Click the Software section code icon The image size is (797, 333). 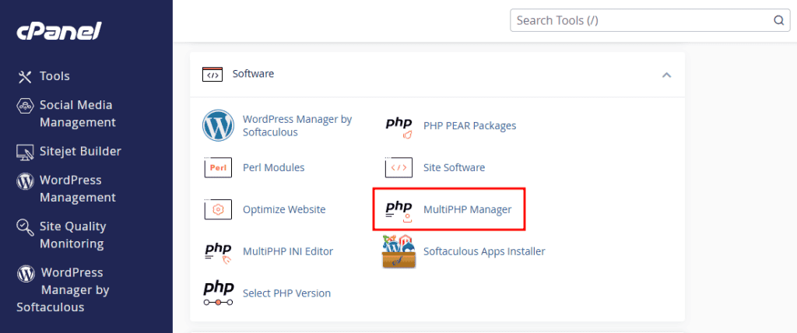point(212,74)
